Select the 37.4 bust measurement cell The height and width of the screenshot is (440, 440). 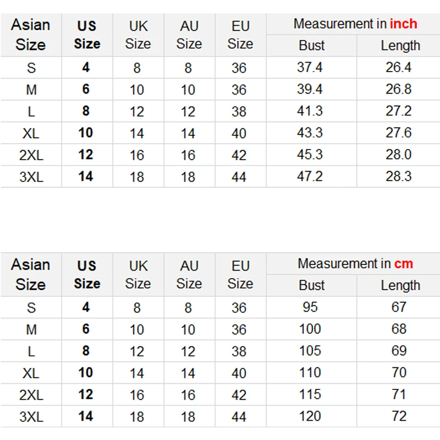point(310,68)
